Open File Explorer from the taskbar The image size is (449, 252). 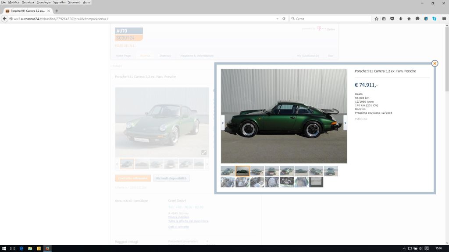tap(30, 248)
